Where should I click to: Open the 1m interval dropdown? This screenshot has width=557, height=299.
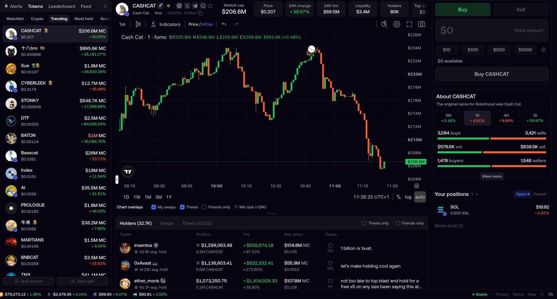pyautogui.click(x=122, y=24)
